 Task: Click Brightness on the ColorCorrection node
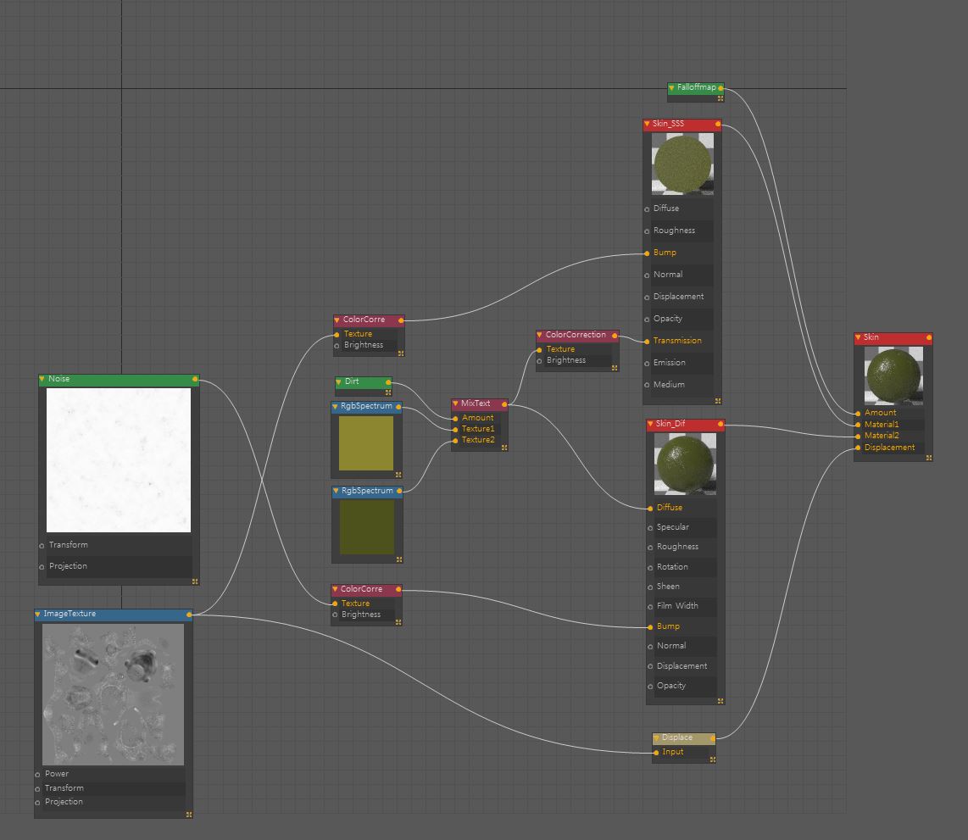pos(574,360)
